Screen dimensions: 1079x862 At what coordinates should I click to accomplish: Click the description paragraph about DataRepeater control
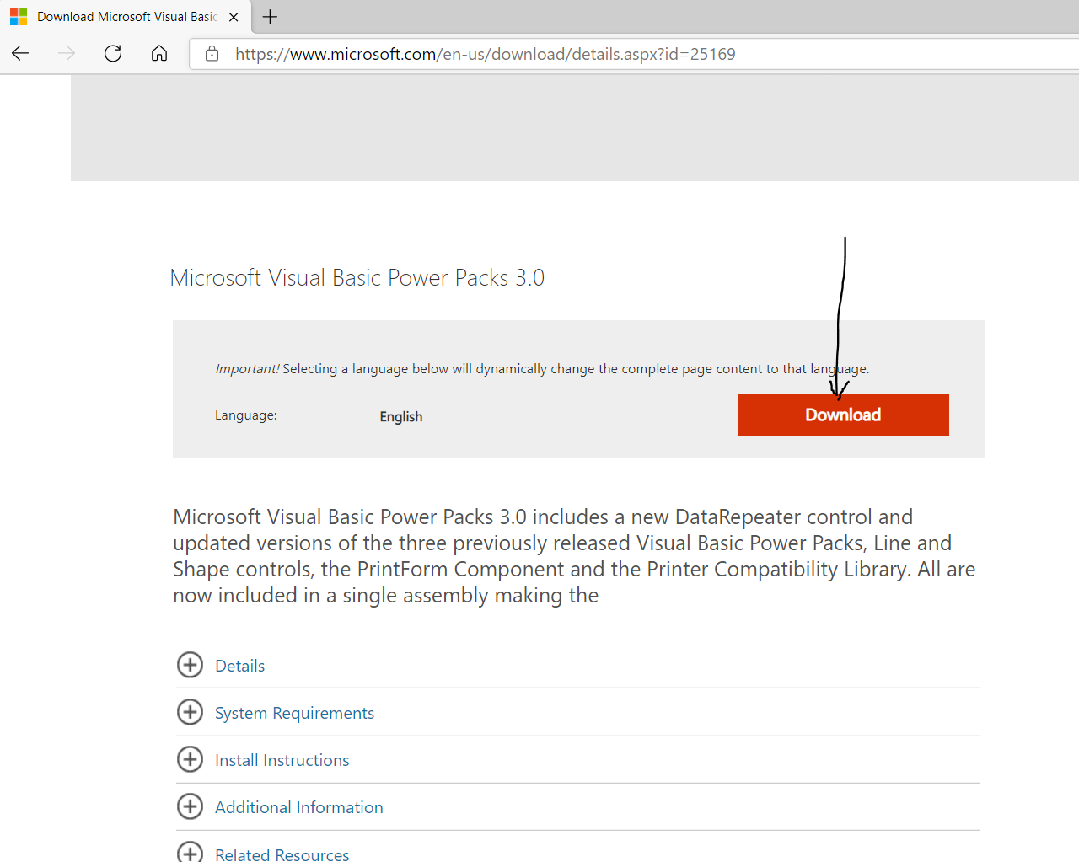[x=574, y=556]
